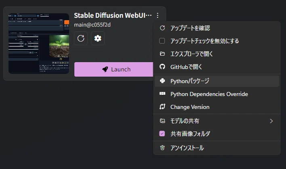Click the Python logo icon in the menu
The width and height of the screenshot is (286, 169).
coord(162,81)
